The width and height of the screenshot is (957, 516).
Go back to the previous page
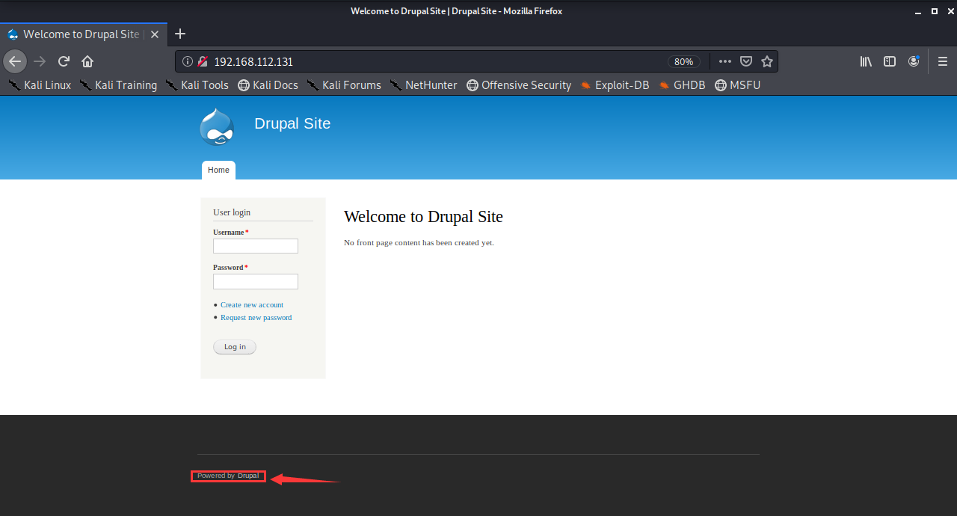pos(15,61)
